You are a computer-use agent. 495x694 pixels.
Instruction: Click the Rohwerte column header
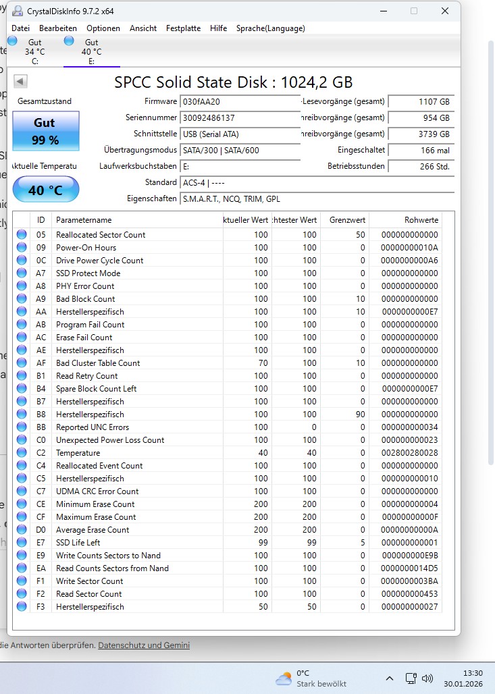pos(421,220)
